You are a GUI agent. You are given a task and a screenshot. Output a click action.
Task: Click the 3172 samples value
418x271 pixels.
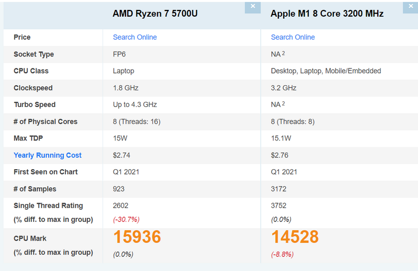[278, 189]
